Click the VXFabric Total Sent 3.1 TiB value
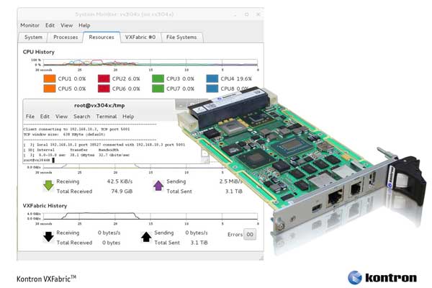 [199, 243]
